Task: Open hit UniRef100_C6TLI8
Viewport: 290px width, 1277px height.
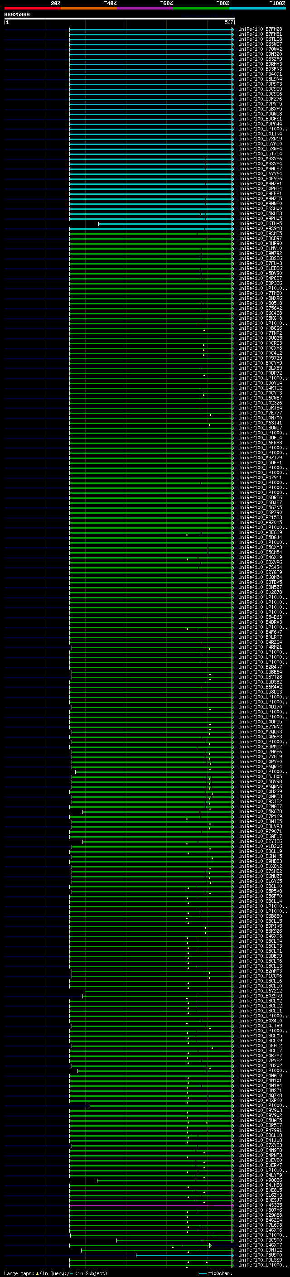Action: (260, 39)
